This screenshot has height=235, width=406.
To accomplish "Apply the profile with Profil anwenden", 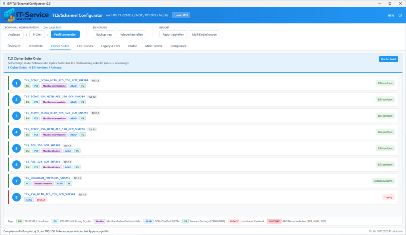I will pyautogui.click(x=65, y=34).
